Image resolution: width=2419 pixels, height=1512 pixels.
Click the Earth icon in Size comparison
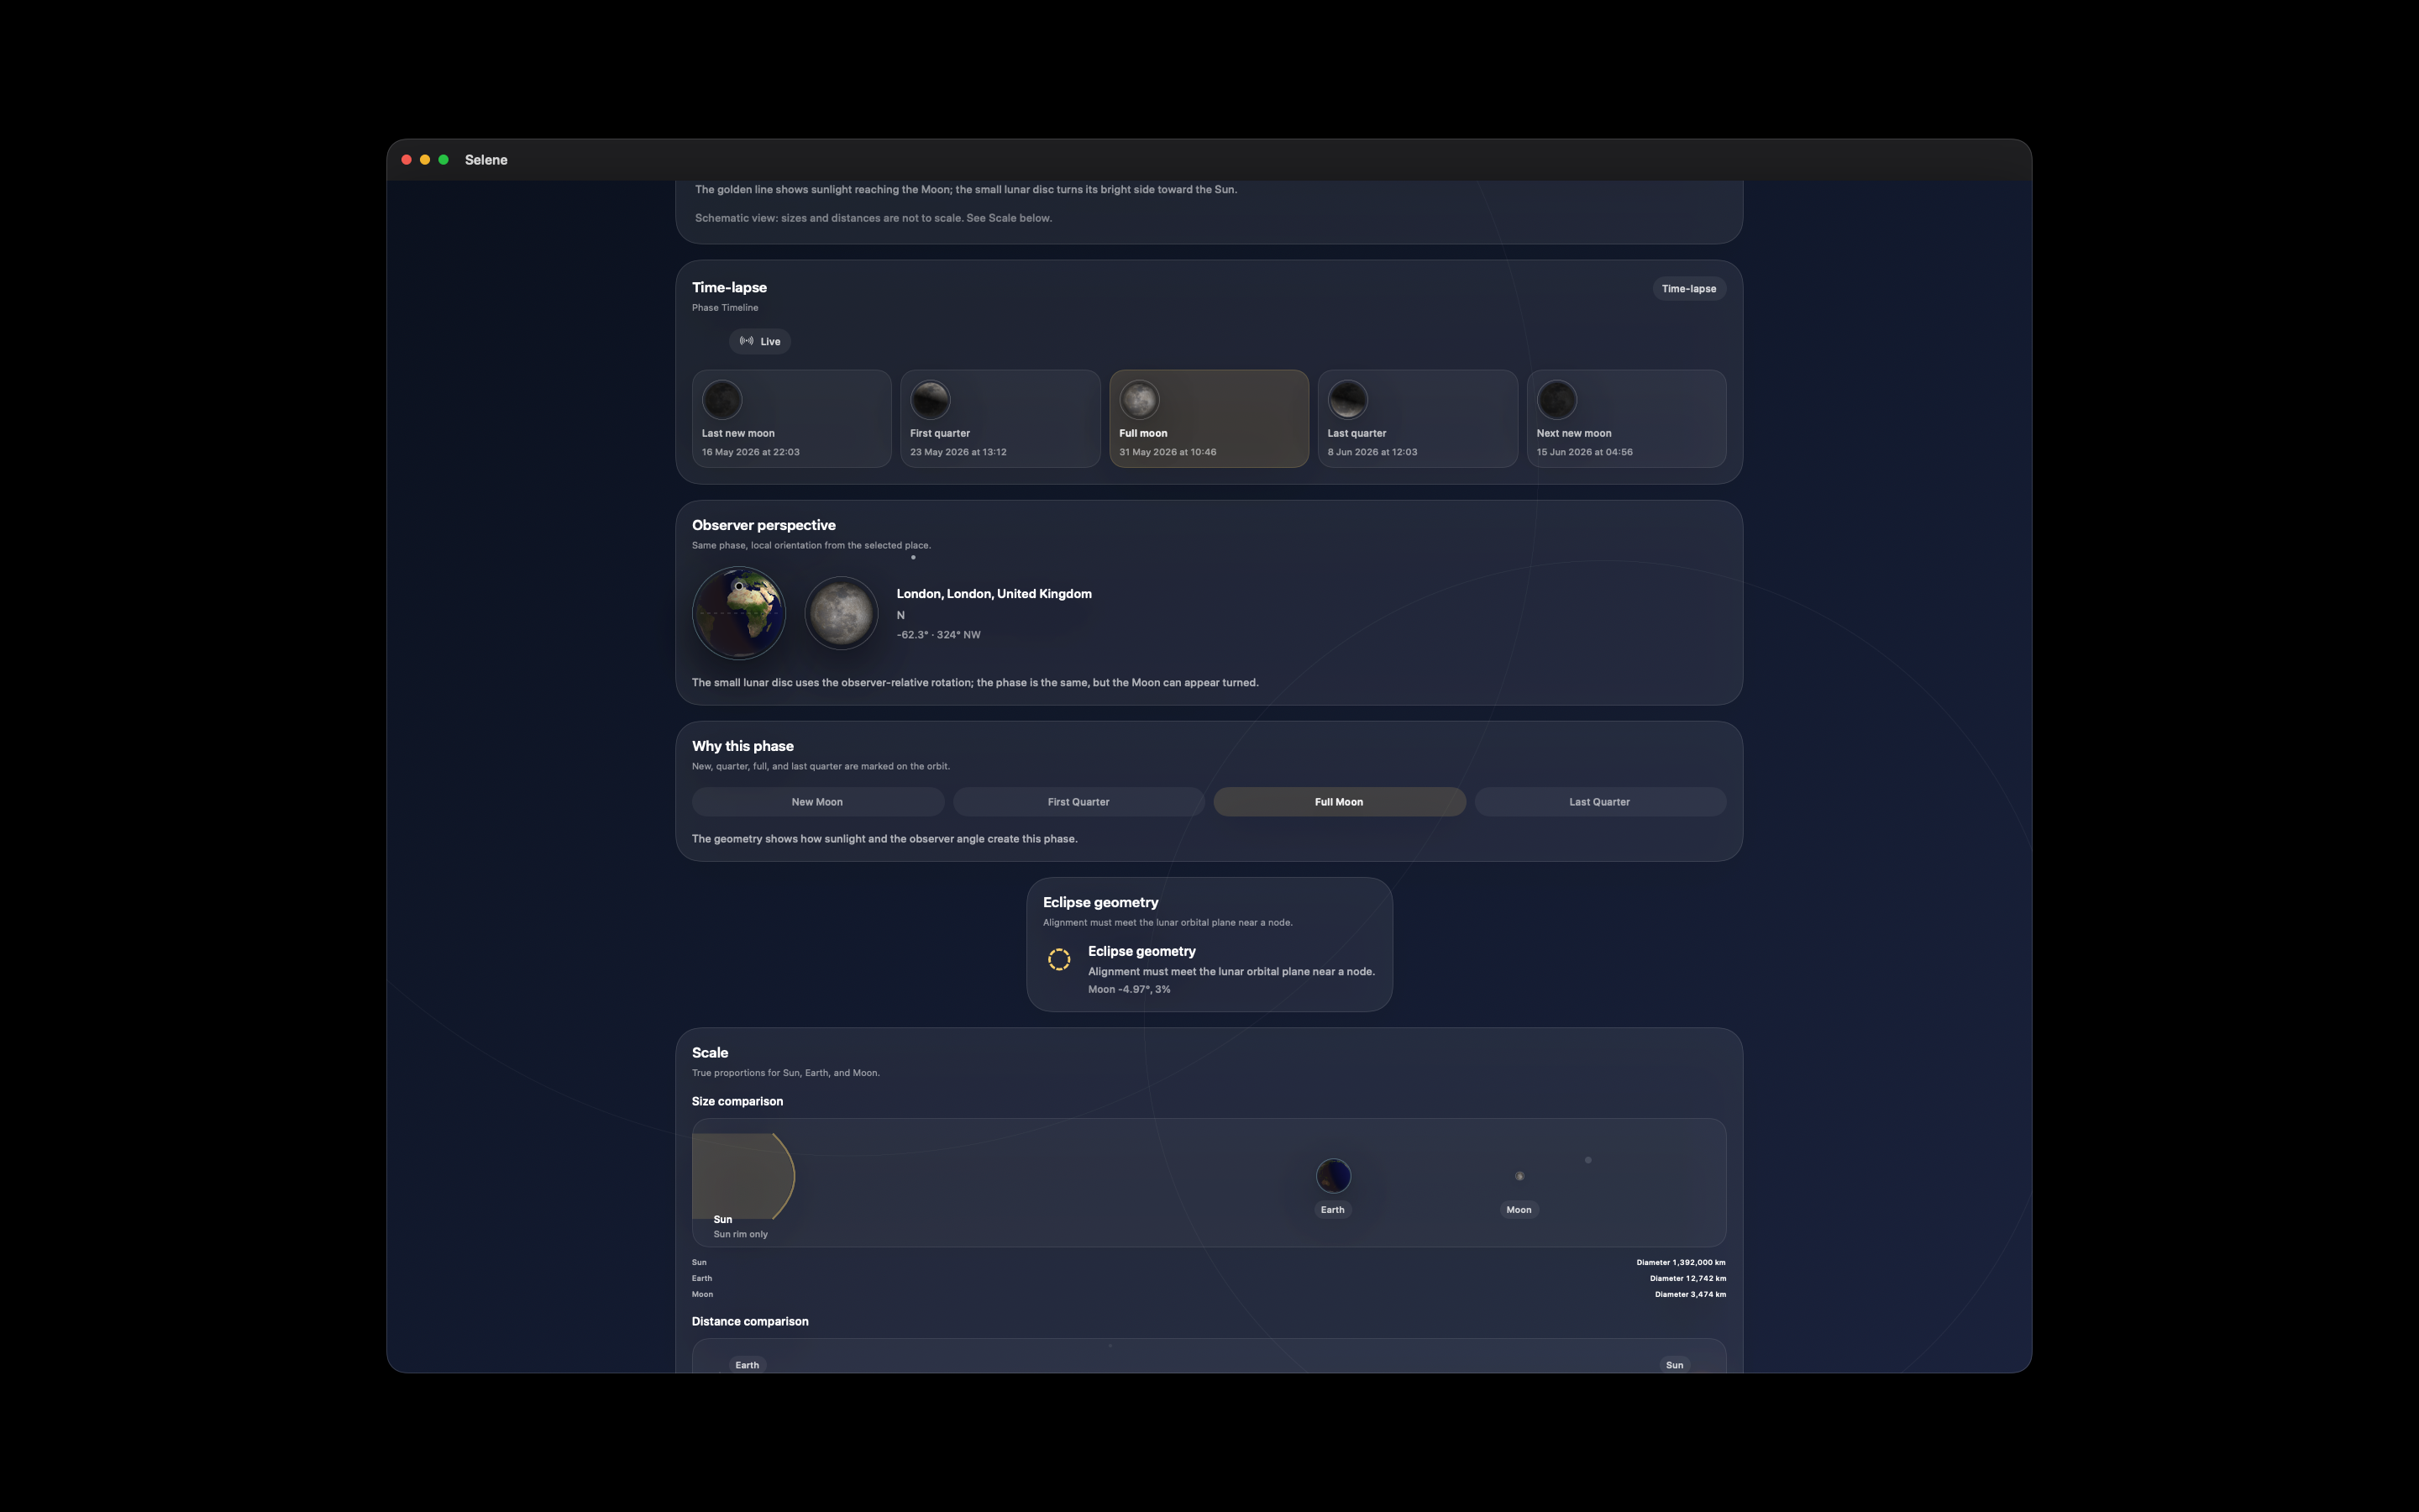pyautogui.click(x=1334, y=1176)
